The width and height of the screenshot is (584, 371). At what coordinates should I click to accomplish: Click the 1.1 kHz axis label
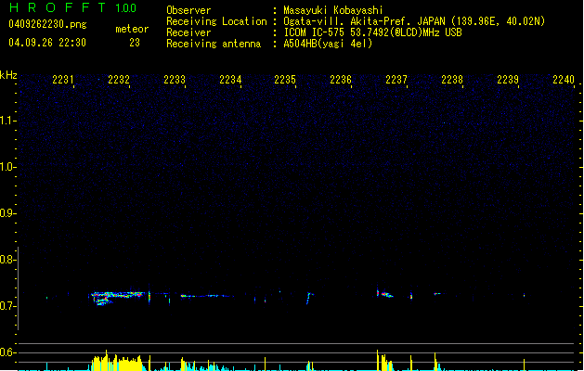point(7,121)
